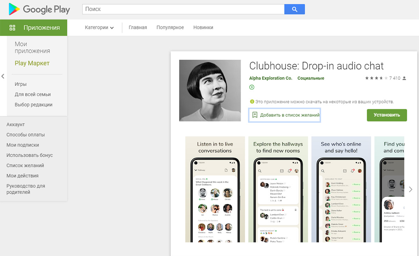Viewport: 419px width, 256px height.
Task: Focus the Поиск search field
Action: coord(183,9)
